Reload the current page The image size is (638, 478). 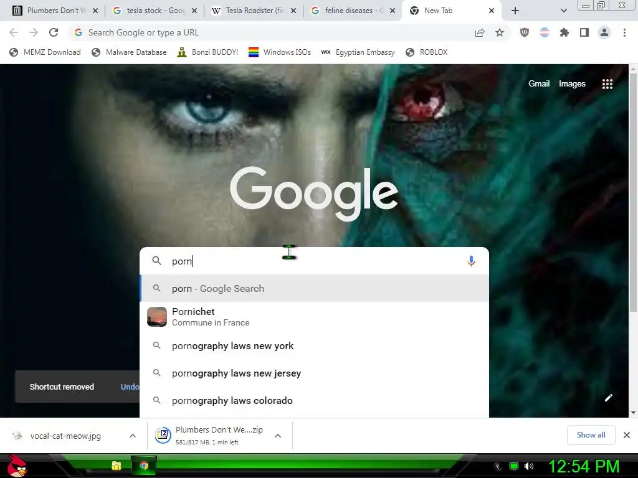click(x=54, y=32)
